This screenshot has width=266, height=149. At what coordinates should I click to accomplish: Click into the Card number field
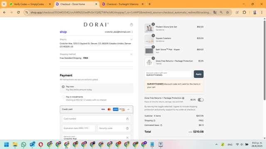pyautogui.click(x=96, y=119)
